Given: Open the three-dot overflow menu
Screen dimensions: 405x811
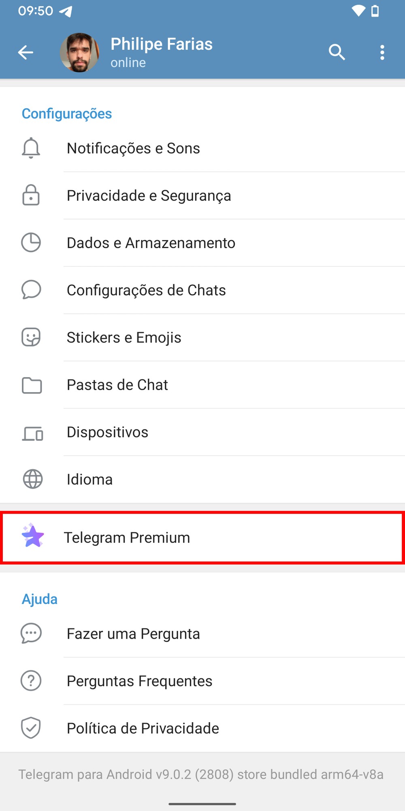Looking at the screenshot, I should point(382,52).
